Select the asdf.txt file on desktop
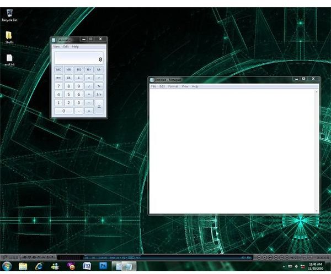Image resolution: width=331 pixels, height=274 pixels. [9, 60]
